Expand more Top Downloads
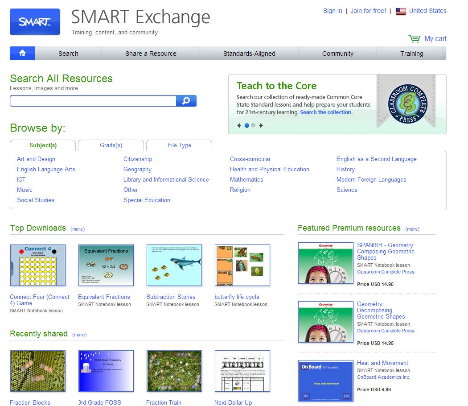Viewport: 468px width, 406px height. (x=78, y=229)
